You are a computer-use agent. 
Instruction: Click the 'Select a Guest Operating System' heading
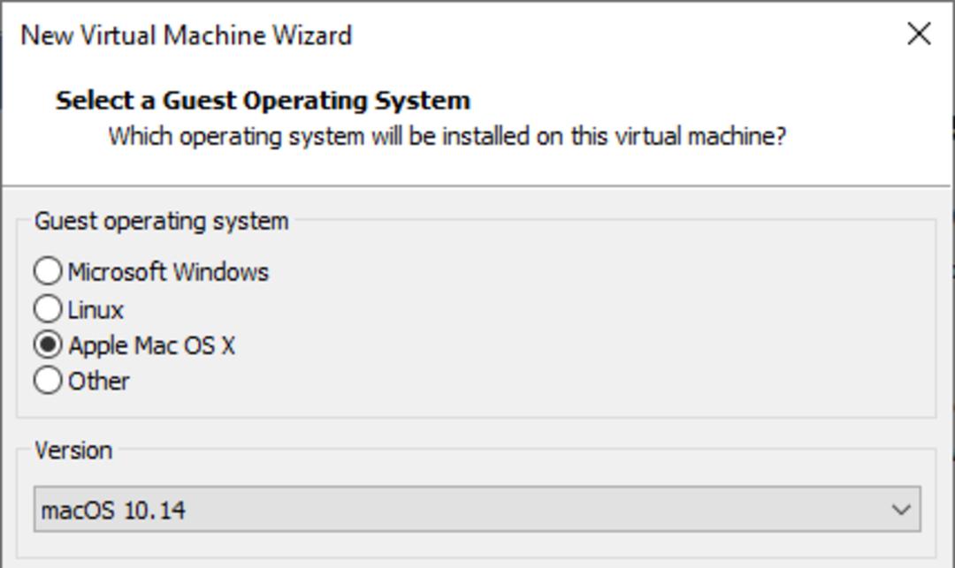(264, 101)
